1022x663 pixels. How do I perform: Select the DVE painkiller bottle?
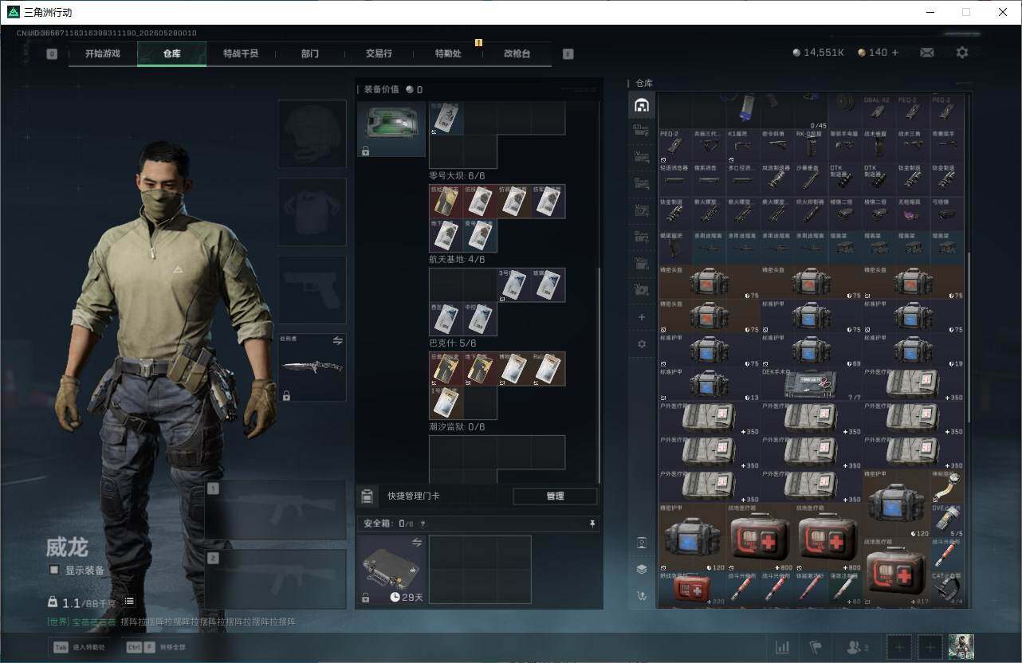pyautogui.click(x=947, y=520)
